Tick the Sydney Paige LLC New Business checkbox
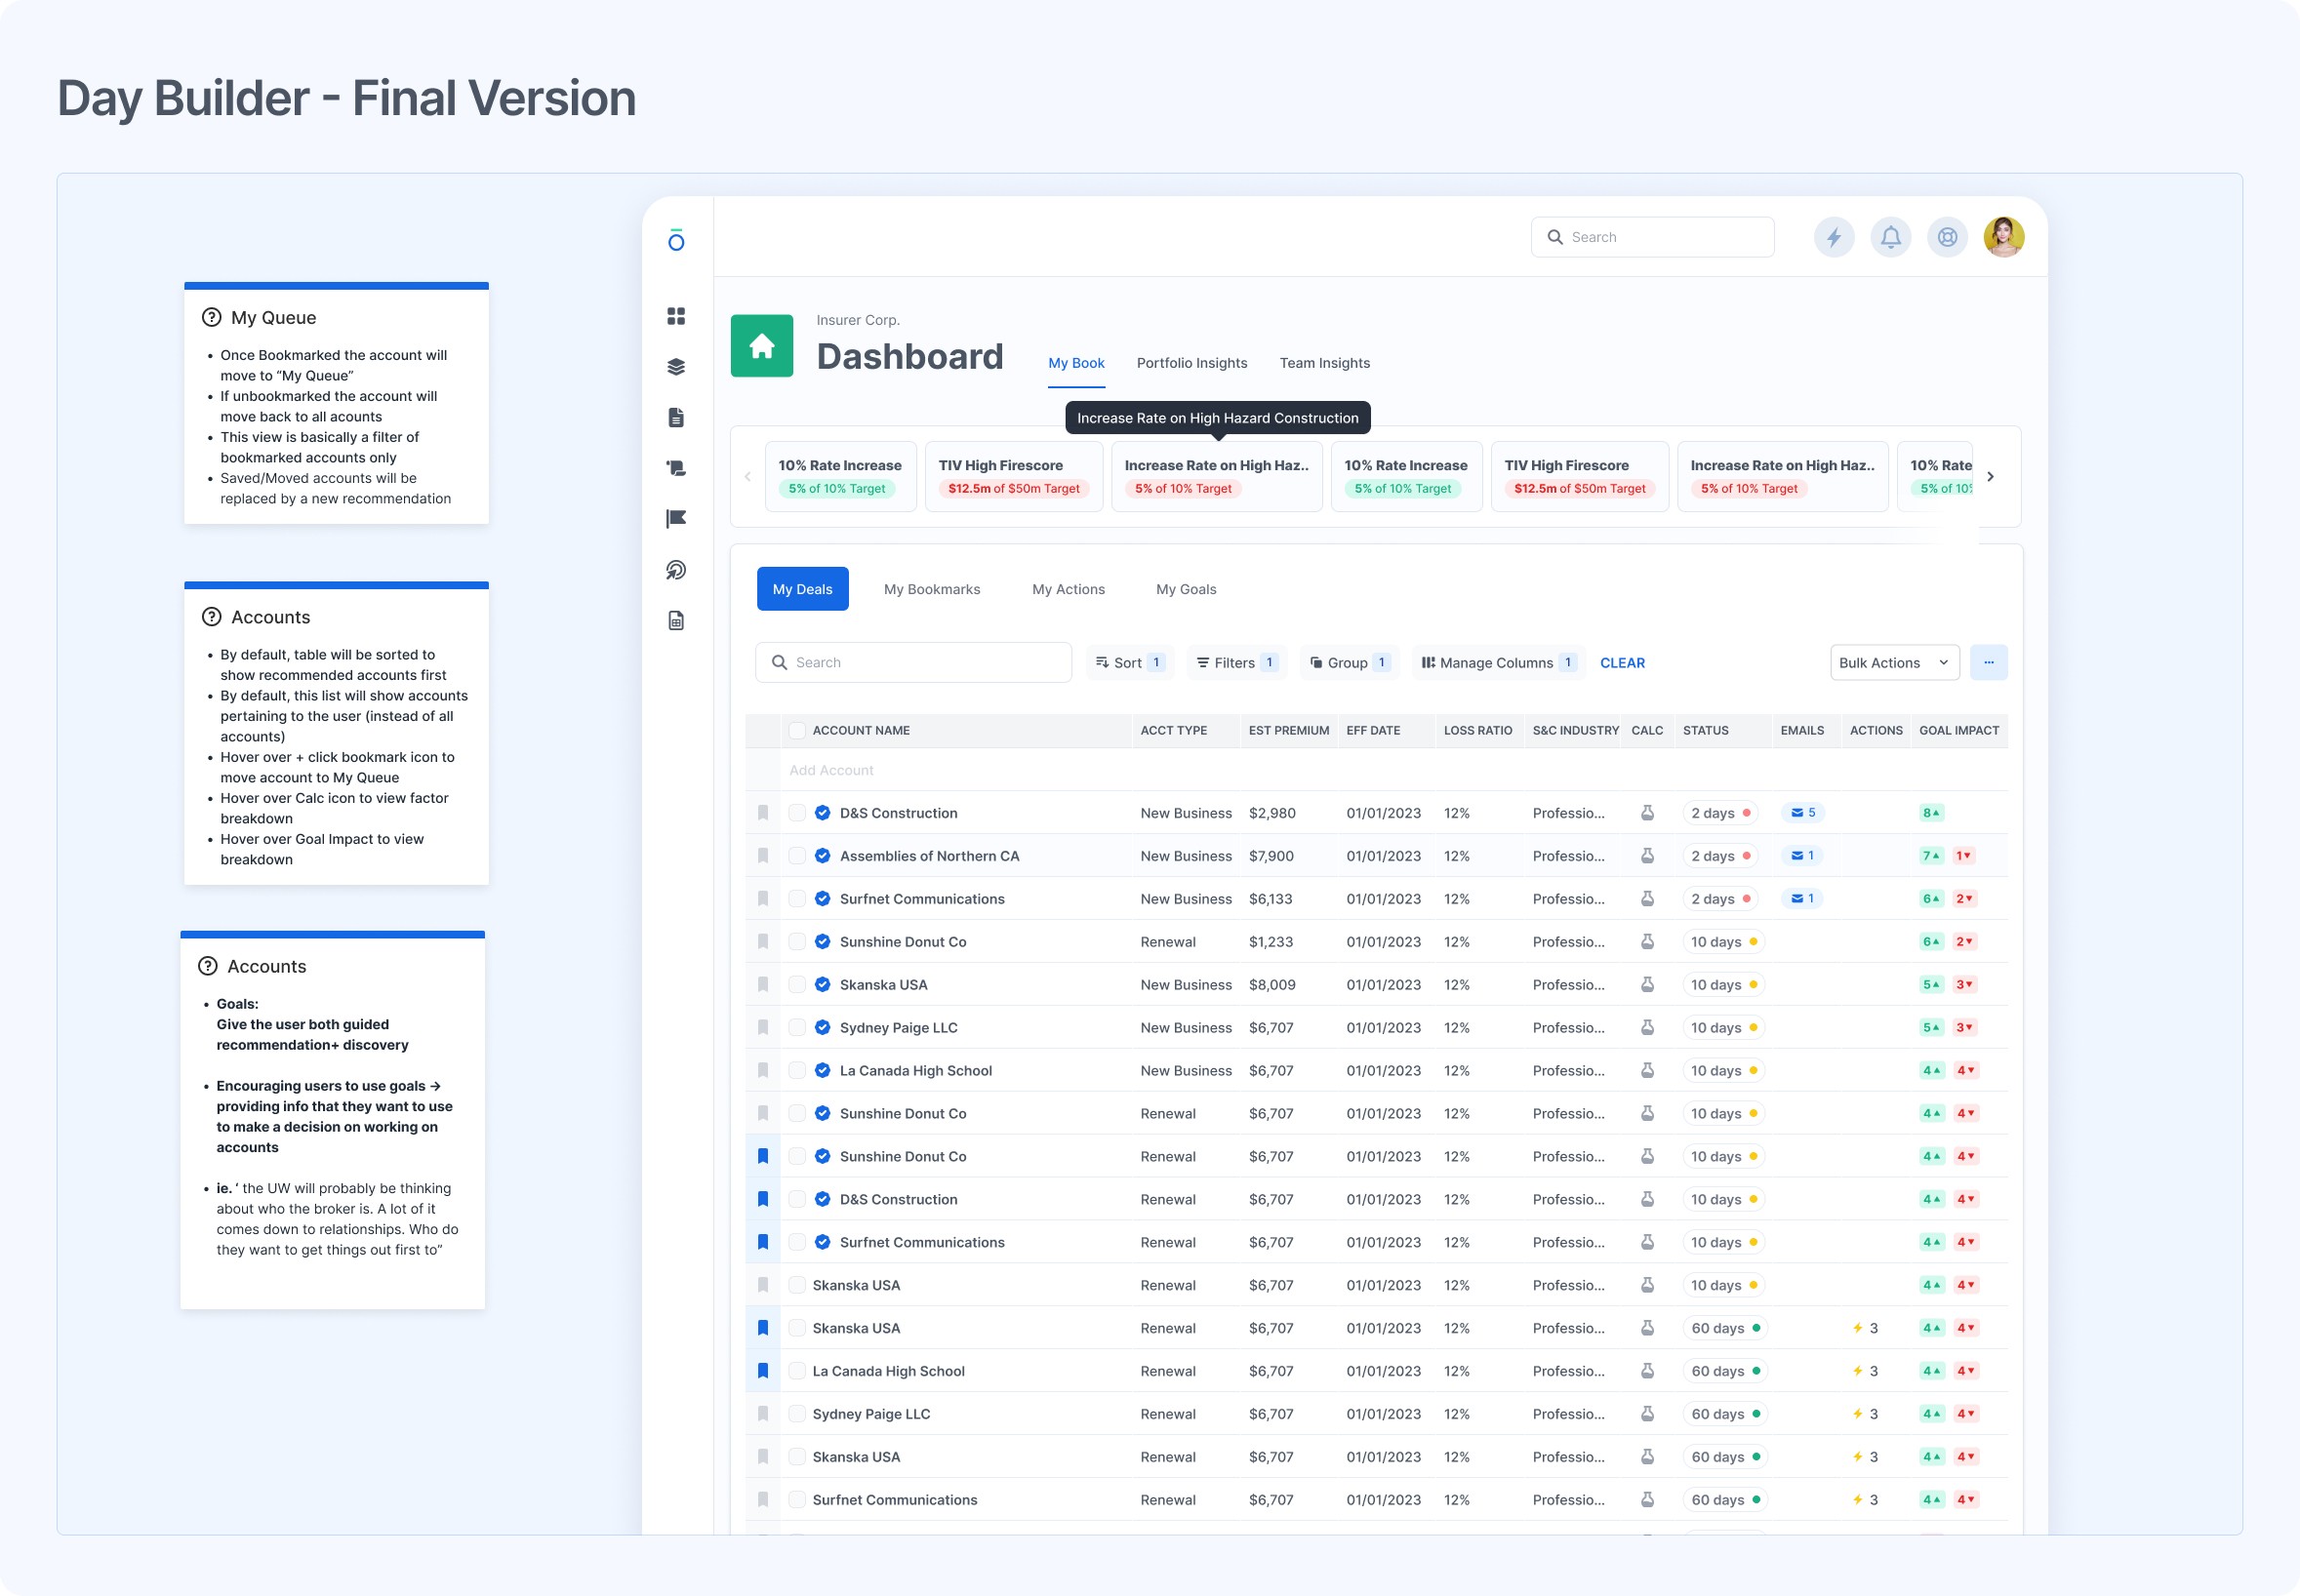 pos(797,1028)
